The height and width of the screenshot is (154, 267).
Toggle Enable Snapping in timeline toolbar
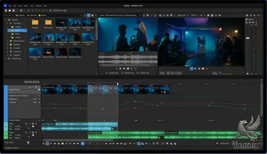[x=139, y=143]
